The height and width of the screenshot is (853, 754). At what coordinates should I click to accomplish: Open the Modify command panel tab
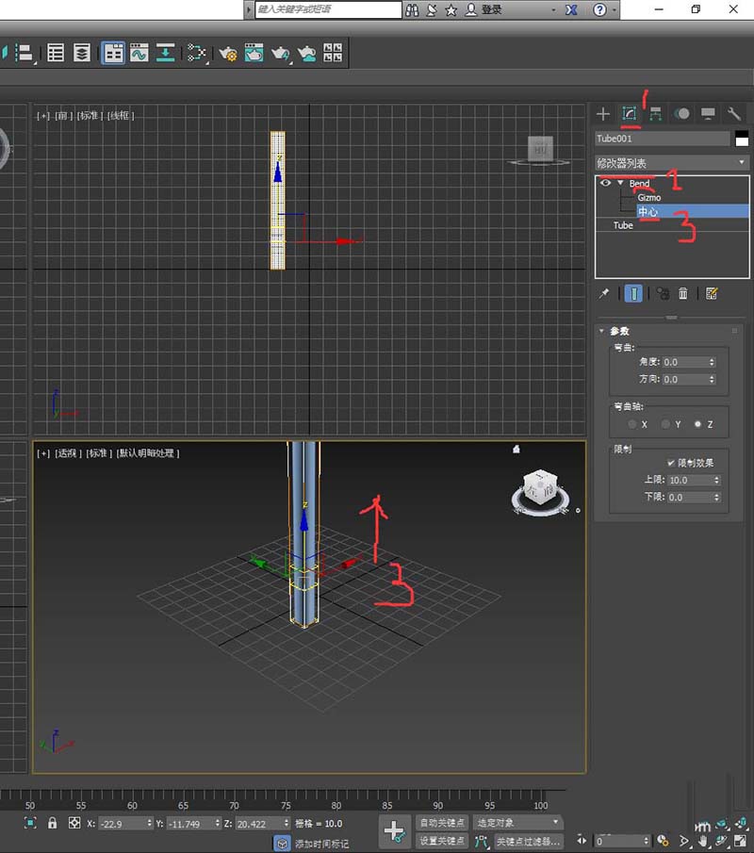click(630, 114)
